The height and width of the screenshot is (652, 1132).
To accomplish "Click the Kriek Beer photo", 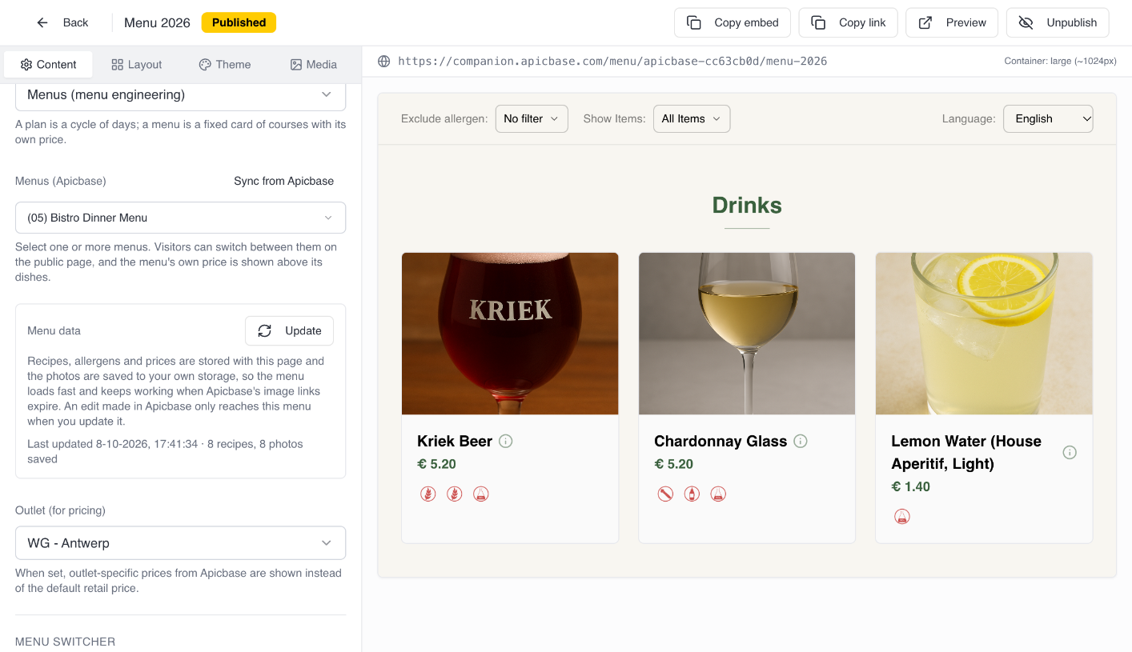I will coord(510,334).
